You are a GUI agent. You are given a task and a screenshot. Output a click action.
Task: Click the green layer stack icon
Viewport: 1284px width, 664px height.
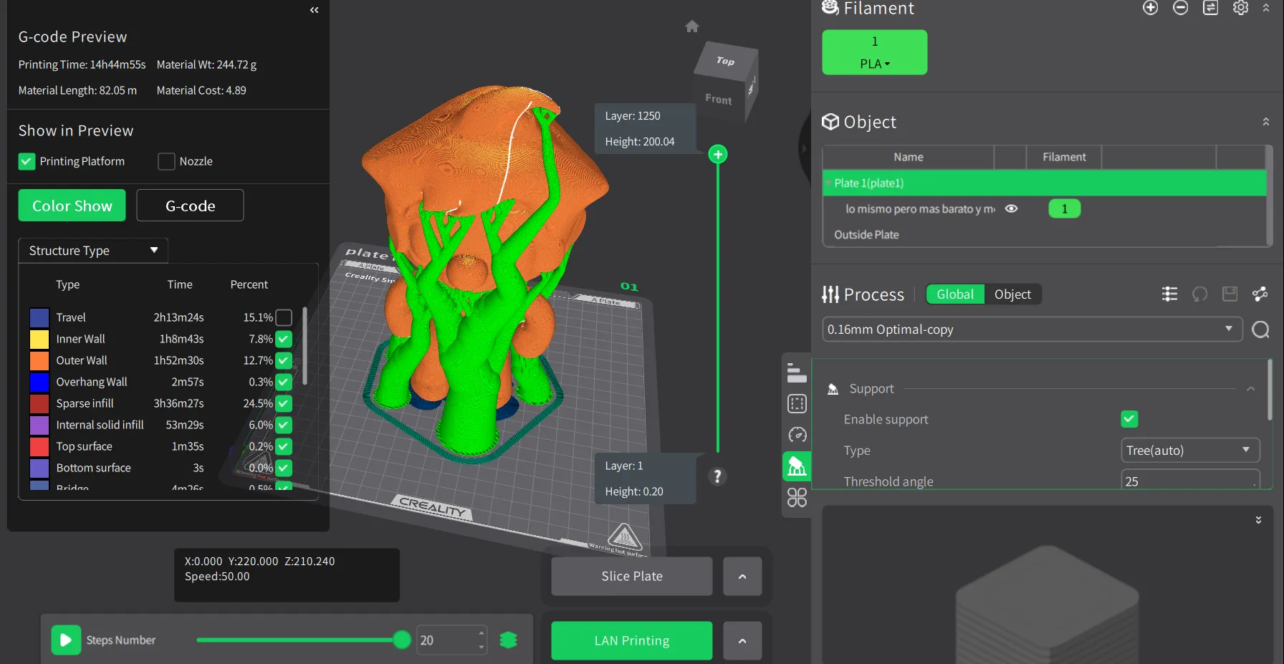tap(508, 640)
